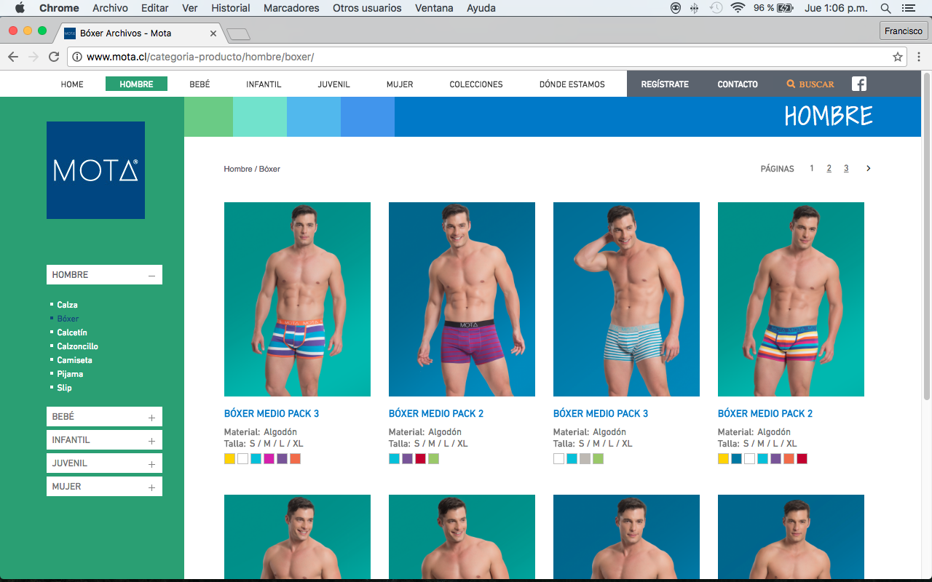This screenshot has height=582, width=932.
Task: Open the Time Machine menu bar icon
Action: [716, 8]
